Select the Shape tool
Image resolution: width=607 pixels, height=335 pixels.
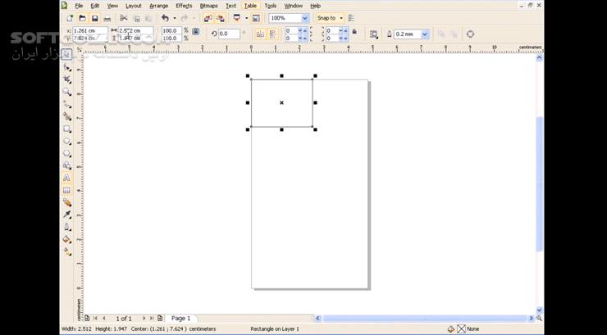pos(67,68)
